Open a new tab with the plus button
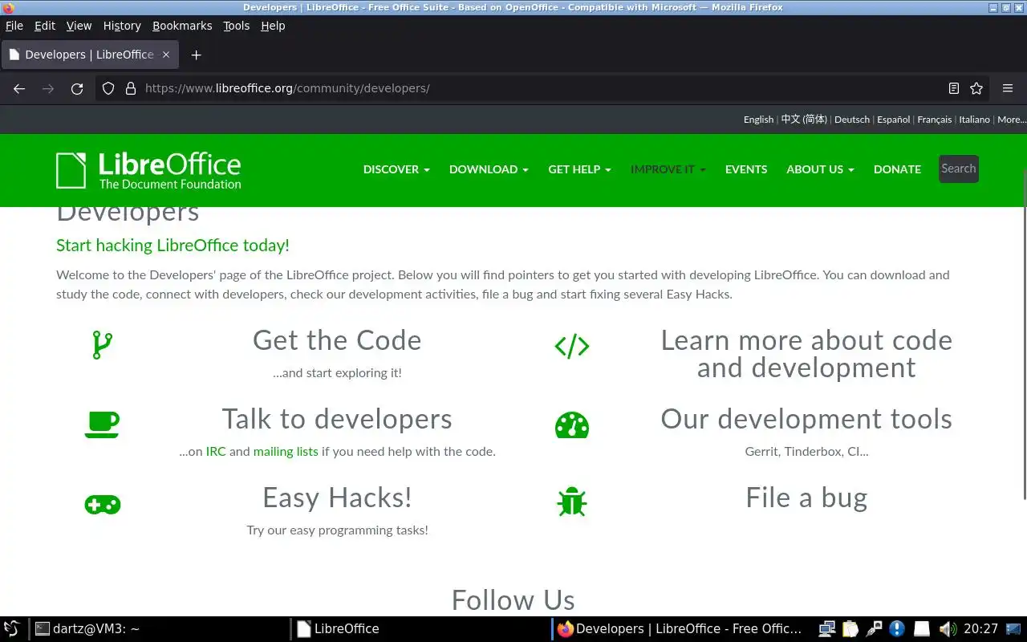This screenshot has width=1027, height=642. click(x=196, y=55)
